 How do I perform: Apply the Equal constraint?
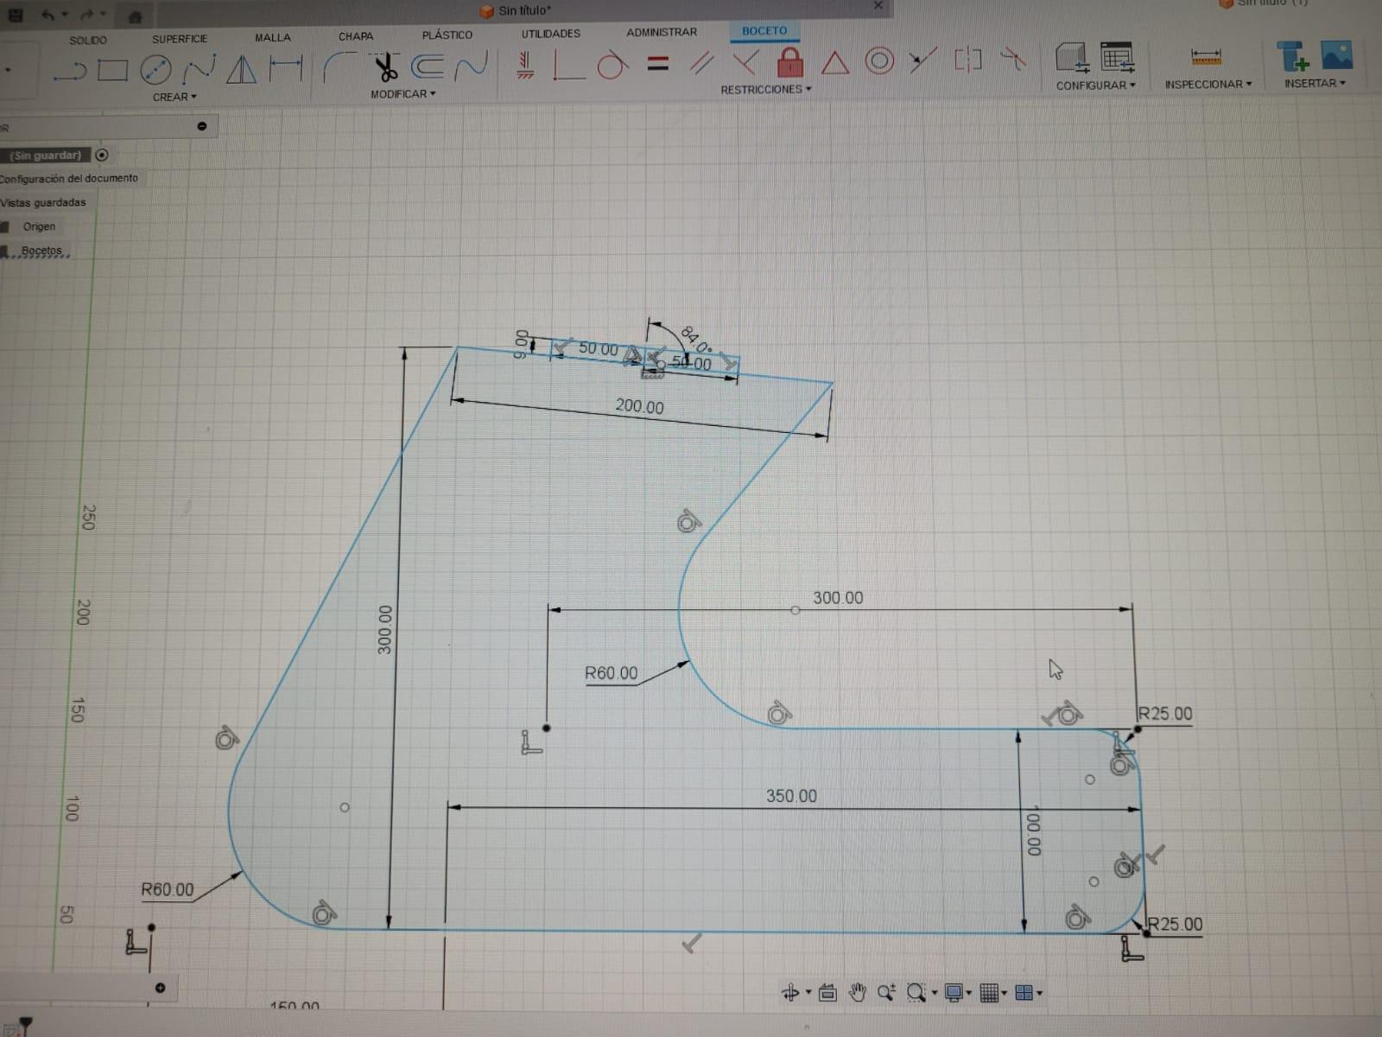(658, 63)
